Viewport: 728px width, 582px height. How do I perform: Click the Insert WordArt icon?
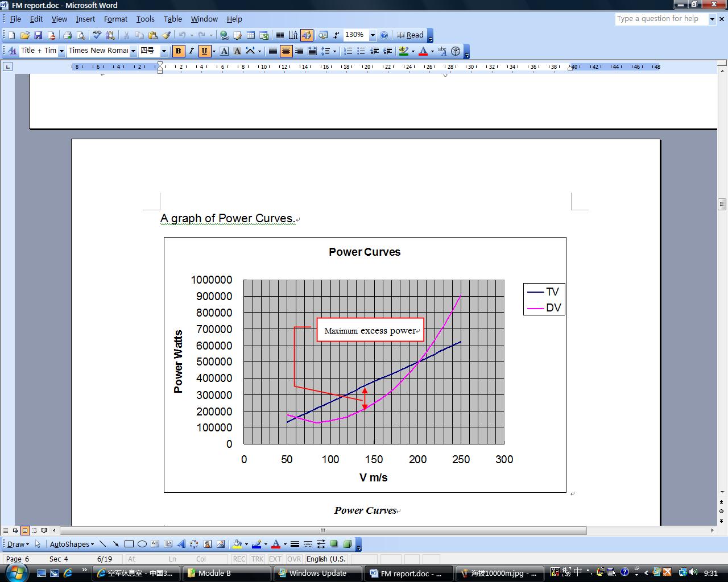tap(181, 544)
